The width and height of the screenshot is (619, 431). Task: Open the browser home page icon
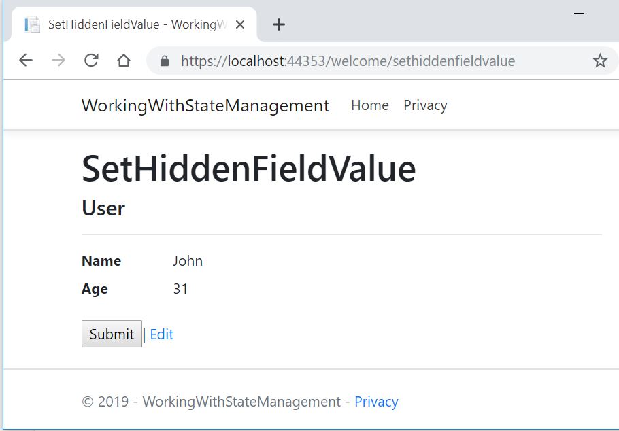click(x=123, y=61)
